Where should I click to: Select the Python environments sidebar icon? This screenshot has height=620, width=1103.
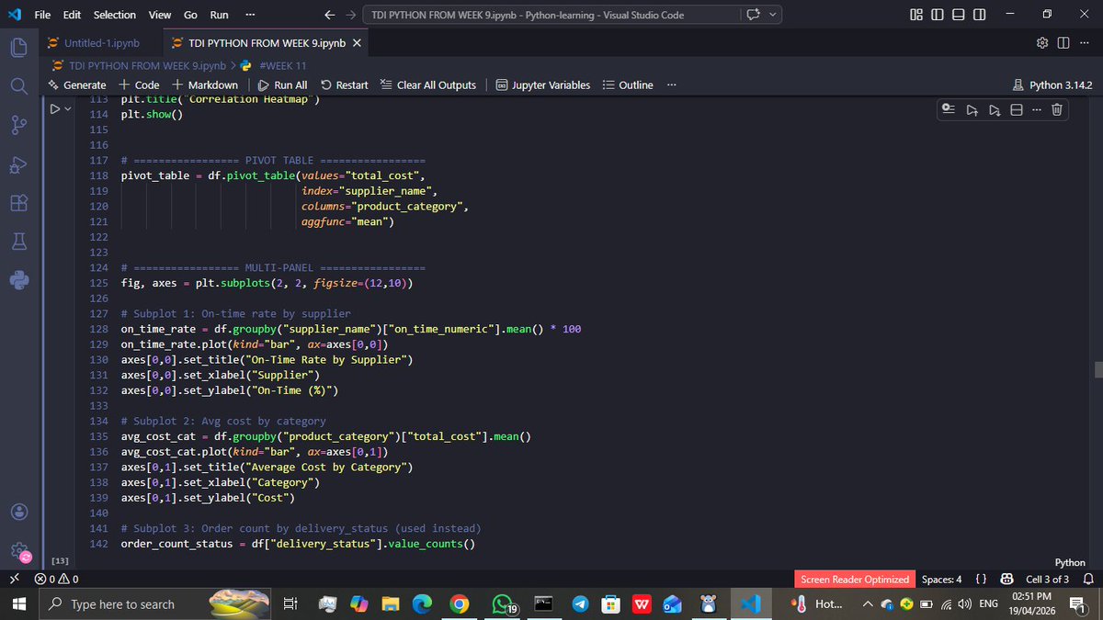pos(18,281)
